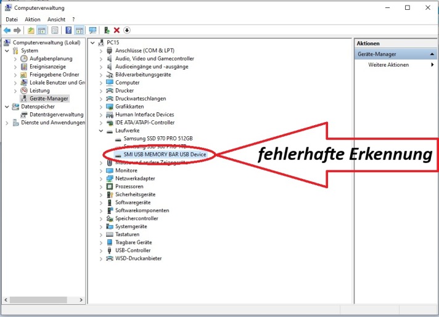439x317 pixels.
Task: Select Softwarekomponenten category
Action: click(x=142, y=210)
